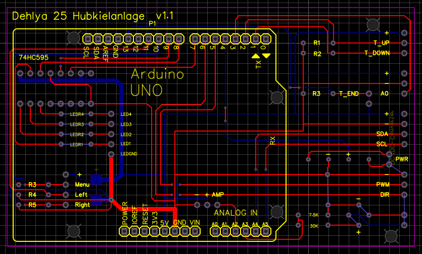422x254 pixels.
Task: Select the R5 resistor label
Action: click(x=32, y=205)
